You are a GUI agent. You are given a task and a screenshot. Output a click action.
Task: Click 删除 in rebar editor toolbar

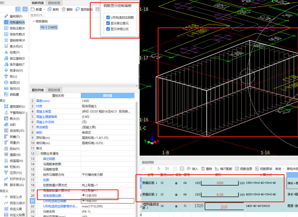(x=207, y=169)
